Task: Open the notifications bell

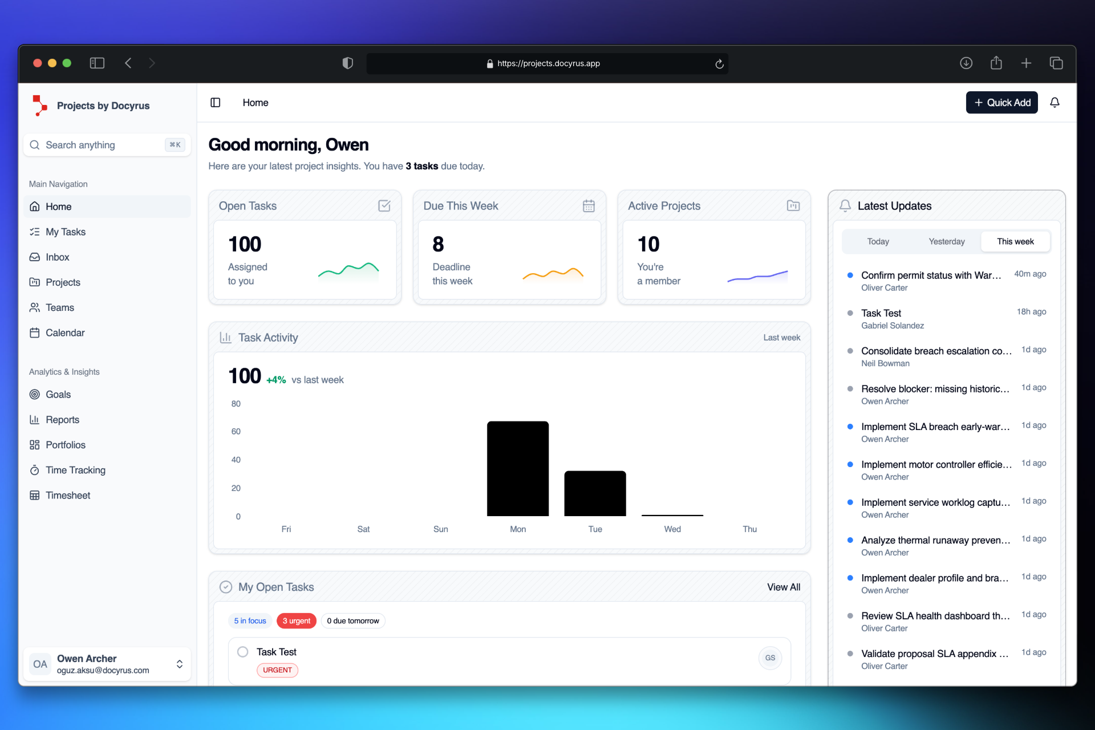Action: pos(1055,103)
